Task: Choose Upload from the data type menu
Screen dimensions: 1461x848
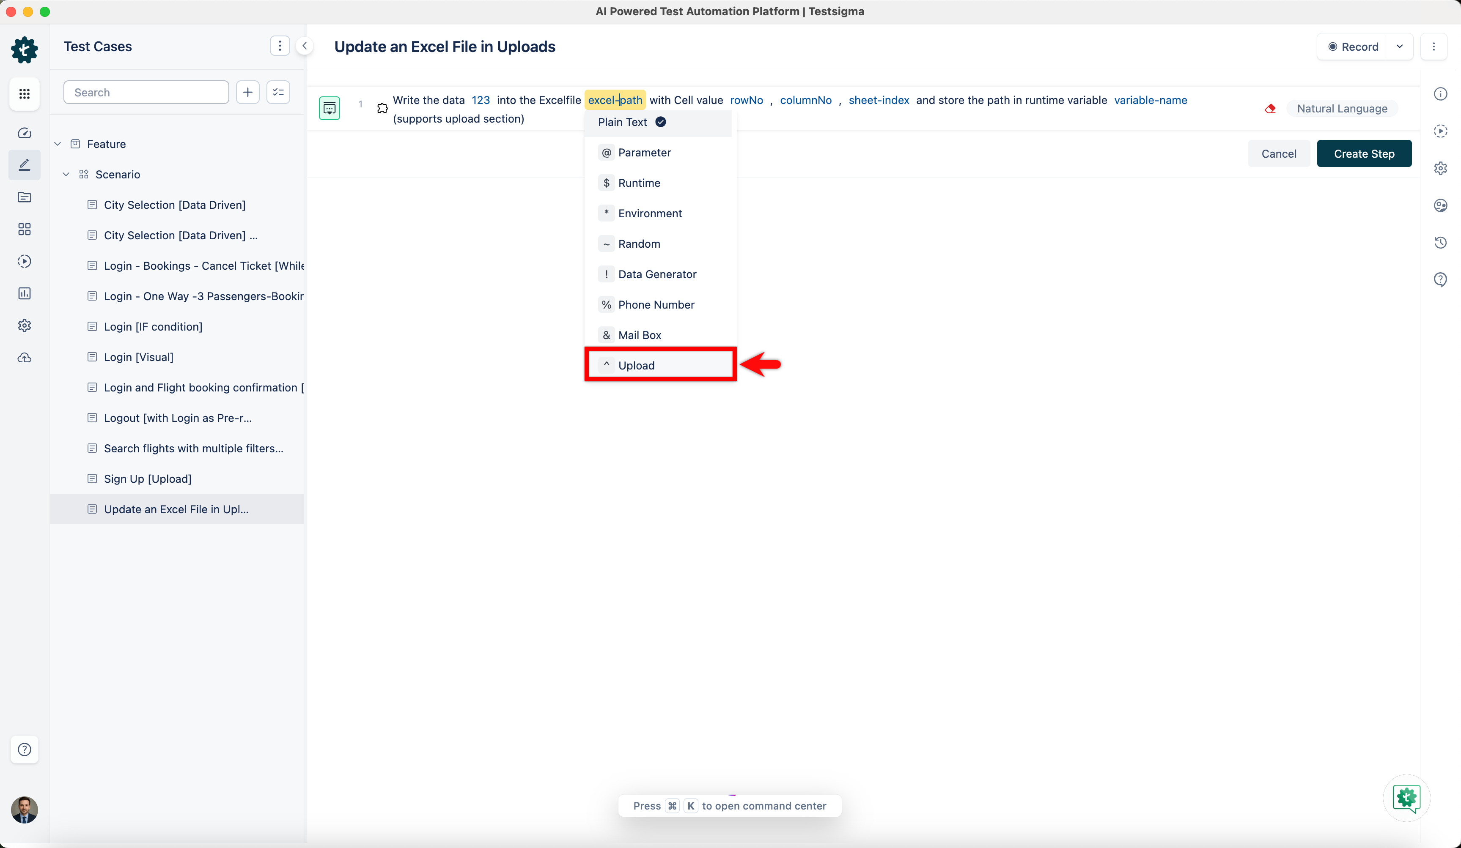Action: [636, 366]
